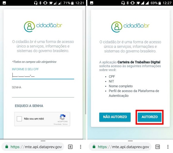This screenshot has width=173, height=153.
Task: Click the green padlock in right address bar
Action: pyautogui.click(x=94, y=146)
